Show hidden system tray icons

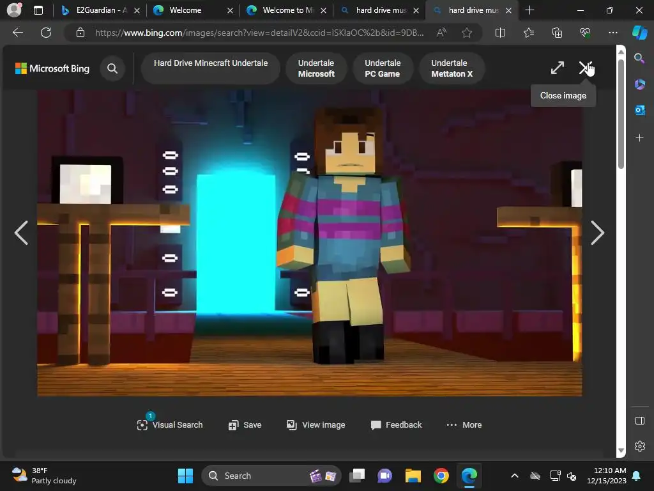click(x=515, y=476)
